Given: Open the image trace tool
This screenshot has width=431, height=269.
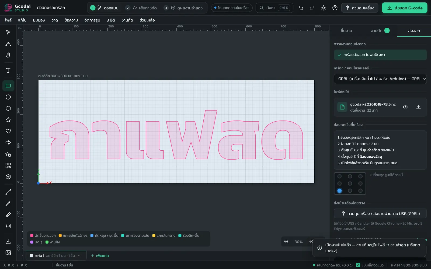Looking at the screenshot, I should pos(8,253).
